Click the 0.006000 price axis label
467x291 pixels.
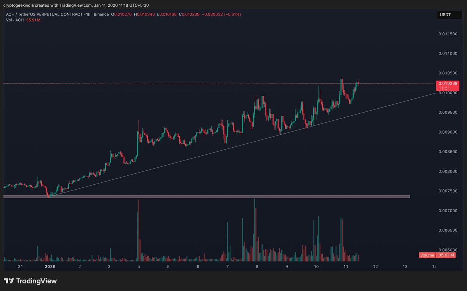[x=448, y=250]
